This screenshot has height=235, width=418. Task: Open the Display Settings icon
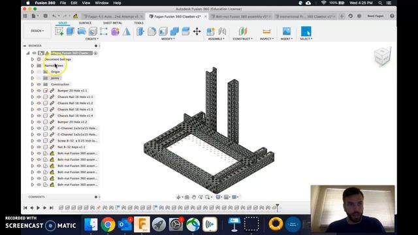point(218,197)
